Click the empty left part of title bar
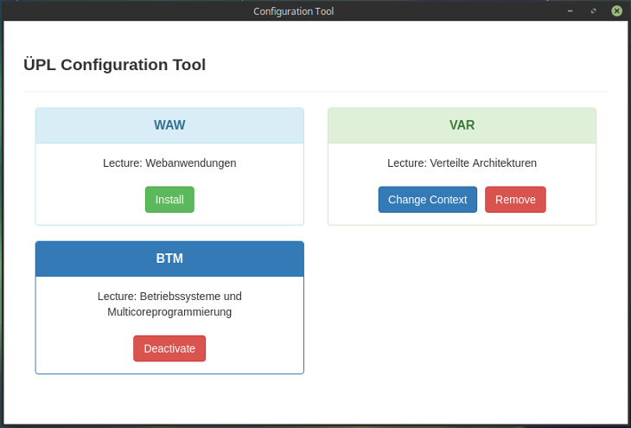631x428 pixels. (x=104, y=11)
